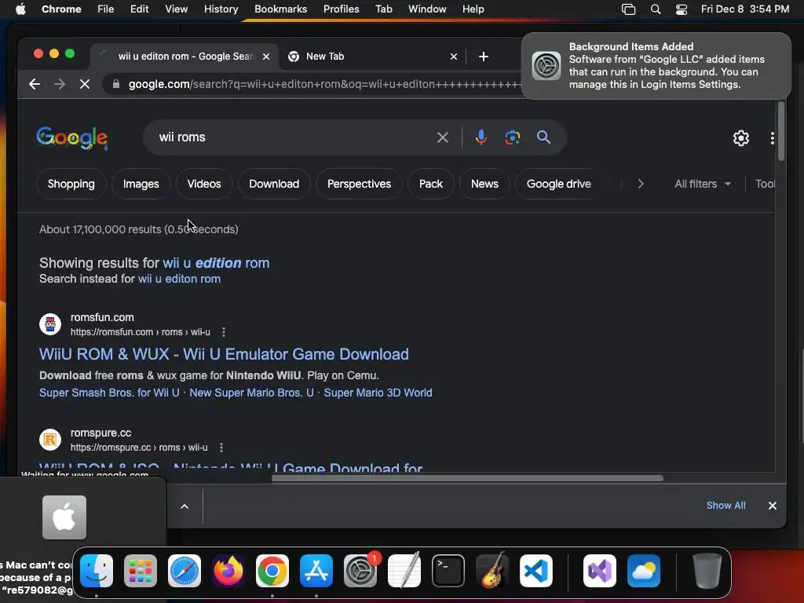Open System Settings in the Dock
This screenshot has height=603, width=804.
tap(360, 571)
